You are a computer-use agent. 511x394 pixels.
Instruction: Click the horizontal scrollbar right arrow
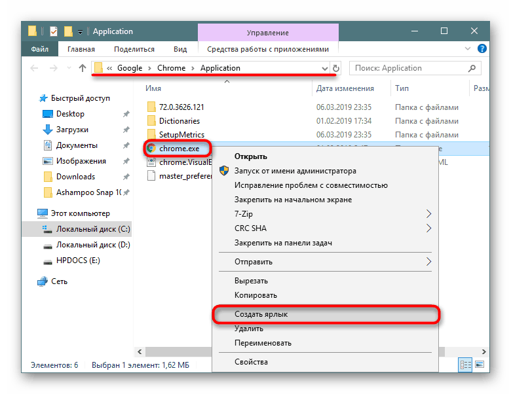tap(483, 351)
